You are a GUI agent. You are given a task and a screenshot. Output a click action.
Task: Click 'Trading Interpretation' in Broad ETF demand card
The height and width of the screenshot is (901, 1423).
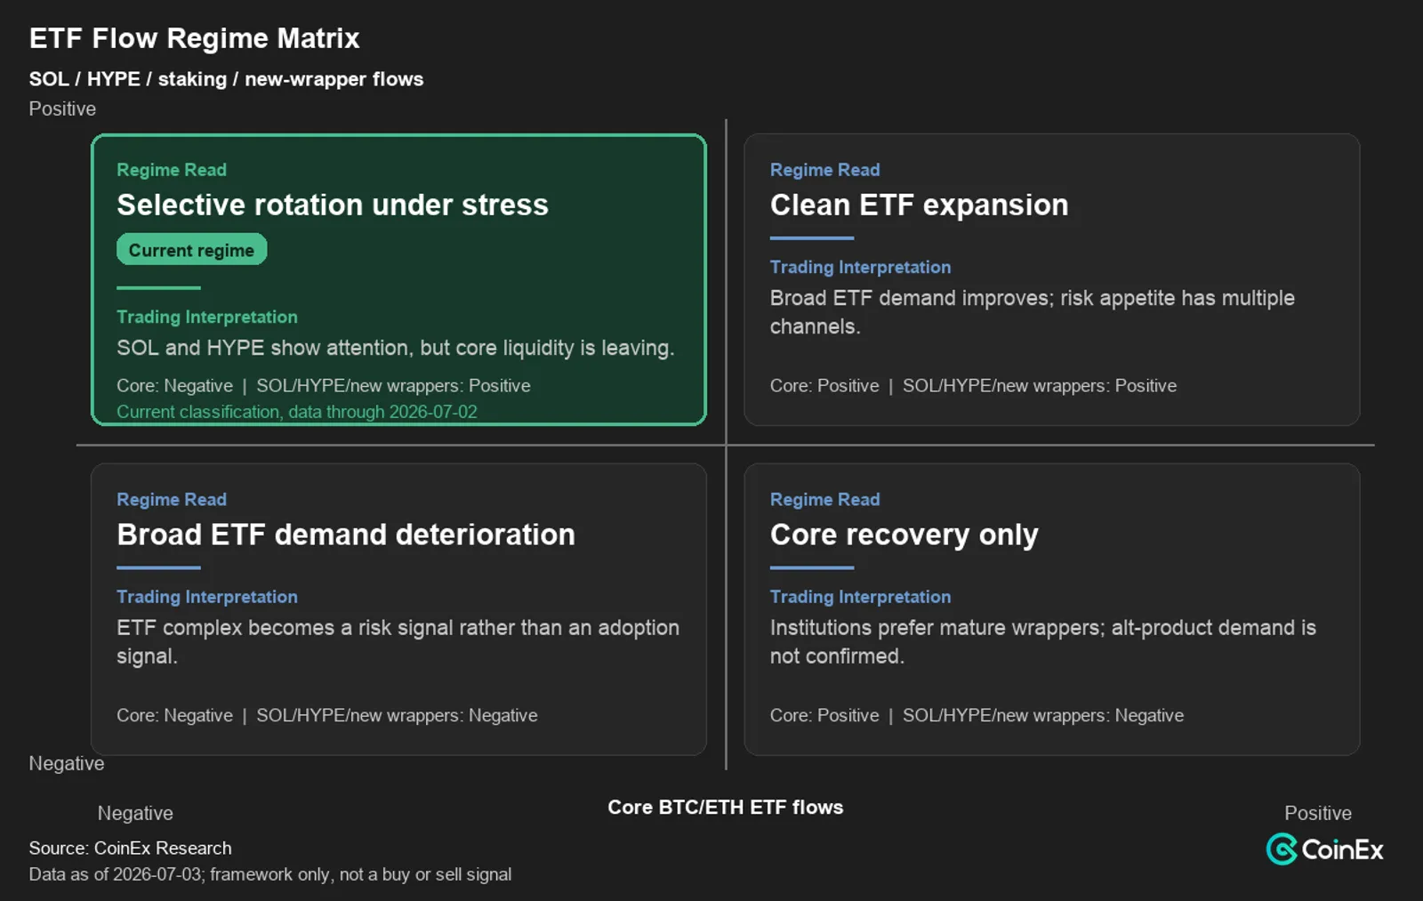click(x=207, y=598)
